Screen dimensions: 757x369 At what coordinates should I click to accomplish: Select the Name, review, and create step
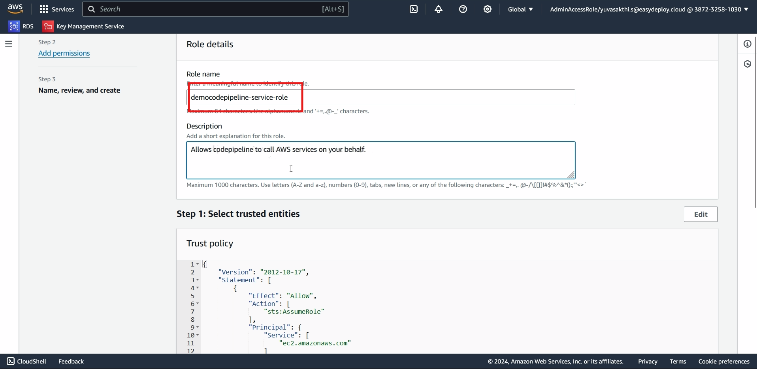[79, 91]
